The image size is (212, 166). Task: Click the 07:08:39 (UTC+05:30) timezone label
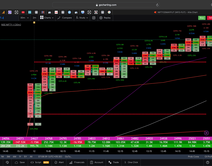[50, 157]
